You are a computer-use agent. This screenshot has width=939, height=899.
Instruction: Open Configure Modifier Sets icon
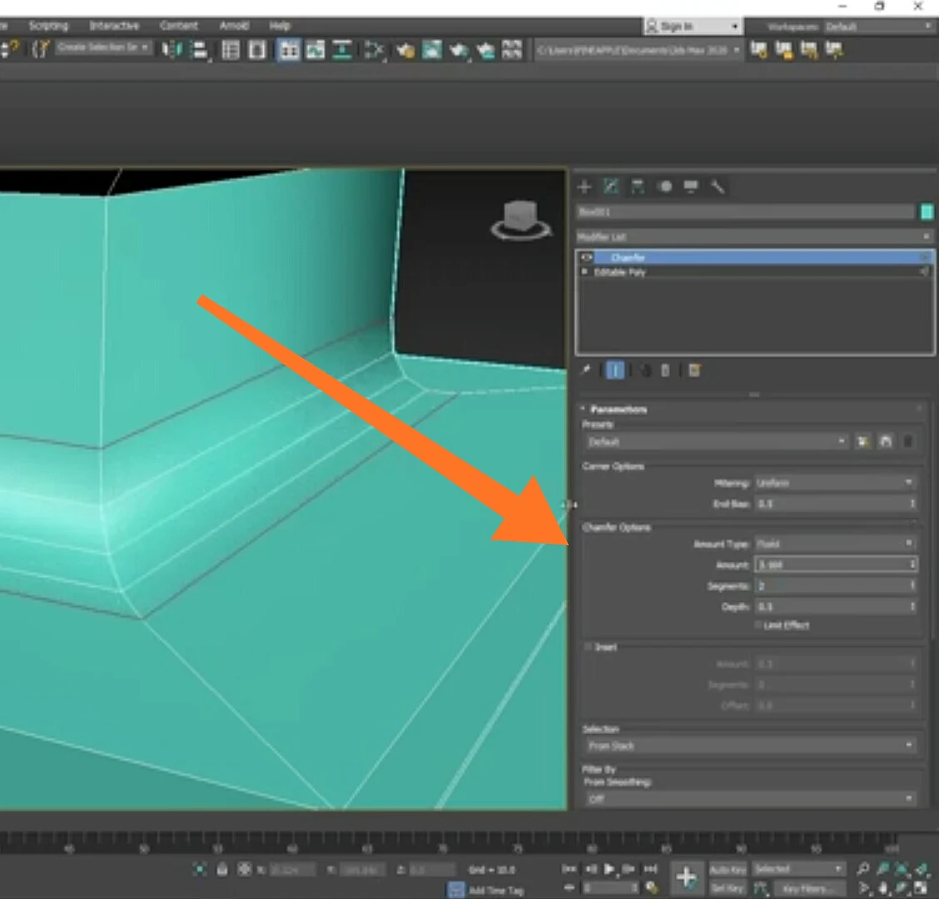coord(694,370)
